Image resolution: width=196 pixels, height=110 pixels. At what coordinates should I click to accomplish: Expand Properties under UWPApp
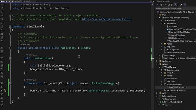pos(162,20)
